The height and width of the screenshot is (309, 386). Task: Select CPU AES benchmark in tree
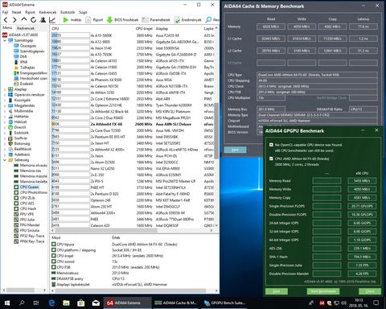(27, 204)
